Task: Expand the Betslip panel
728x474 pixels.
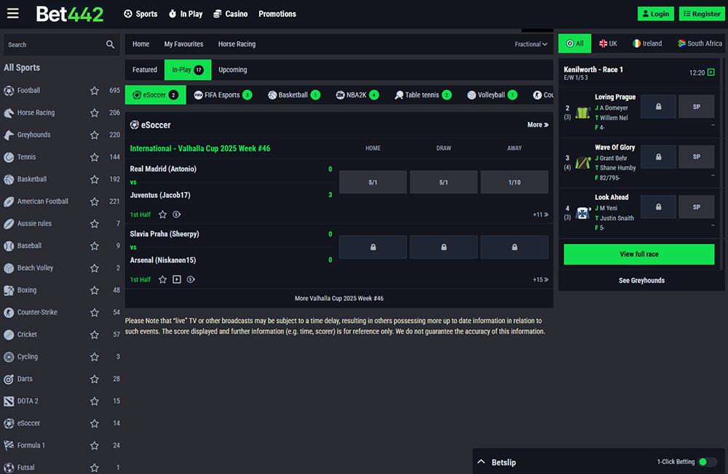Action: pos(481,462)
